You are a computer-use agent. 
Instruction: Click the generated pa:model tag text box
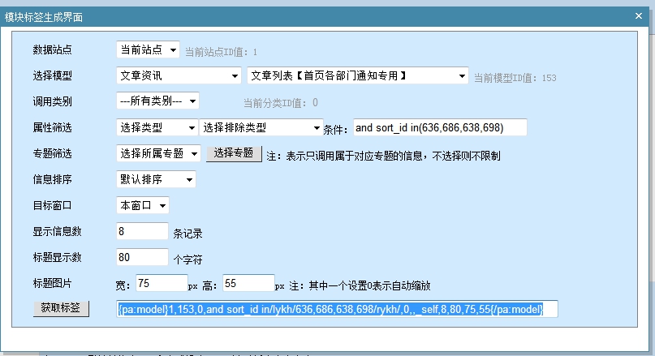(x=337, y=309)
